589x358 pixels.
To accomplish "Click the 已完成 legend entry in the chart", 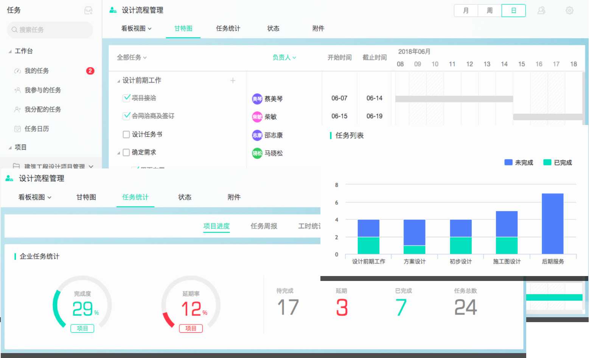I will [558, 162].
